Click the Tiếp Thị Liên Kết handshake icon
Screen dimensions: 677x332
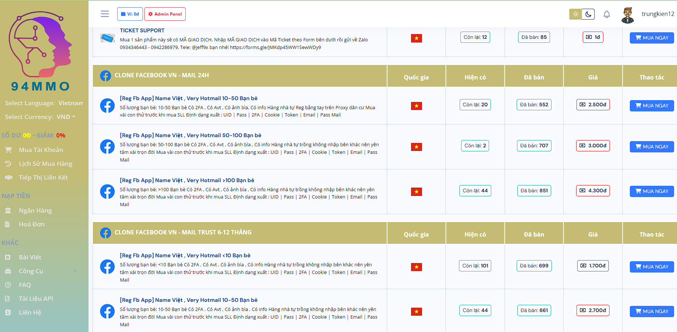[x=8, y=177]
